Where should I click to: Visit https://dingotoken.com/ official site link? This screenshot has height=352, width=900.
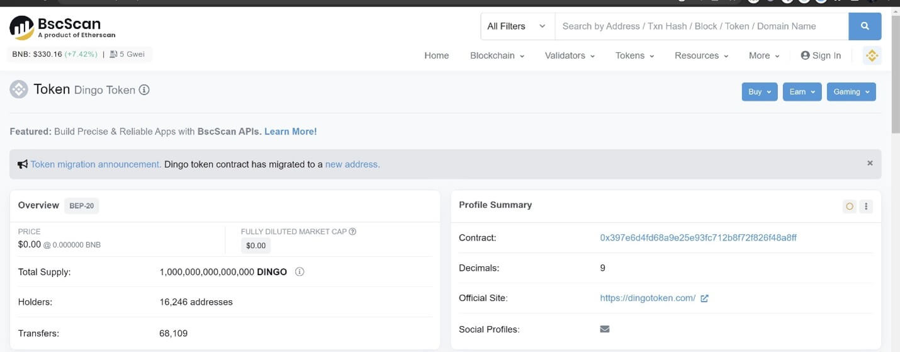coord(648,298)
